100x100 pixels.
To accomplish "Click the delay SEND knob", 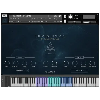I will 66,63.
